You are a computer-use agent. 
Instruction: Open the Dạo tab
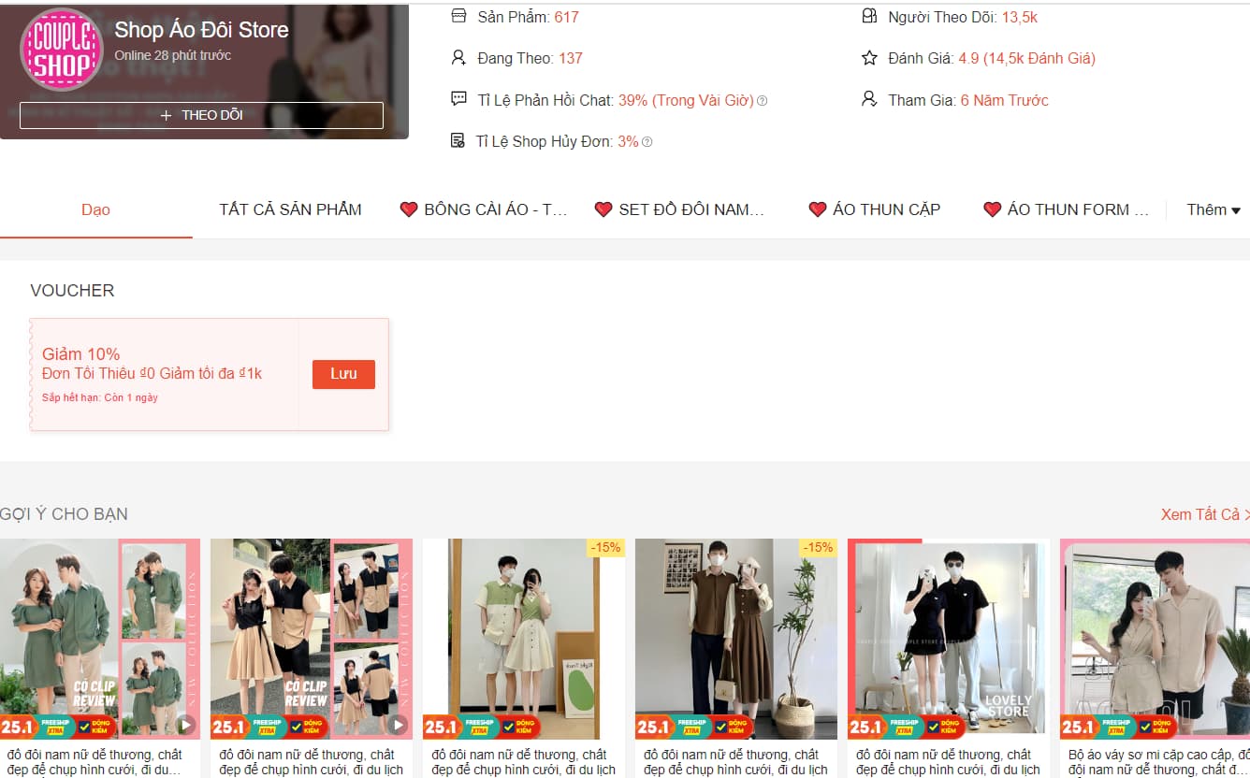[95, 209]
